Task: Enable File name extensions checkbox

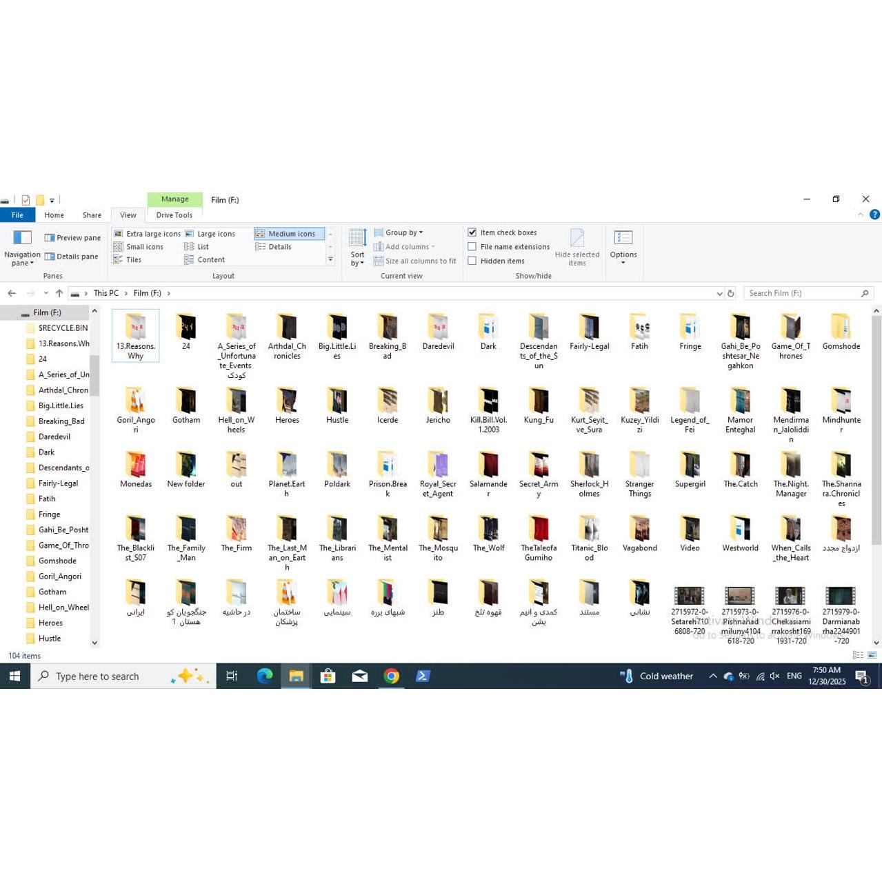Action: coord(472,247)
